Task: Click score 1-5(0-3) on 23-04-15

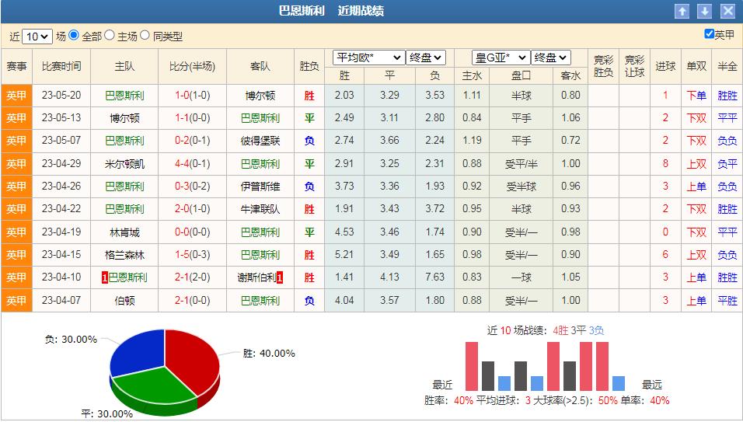Action: coord(193,255)
